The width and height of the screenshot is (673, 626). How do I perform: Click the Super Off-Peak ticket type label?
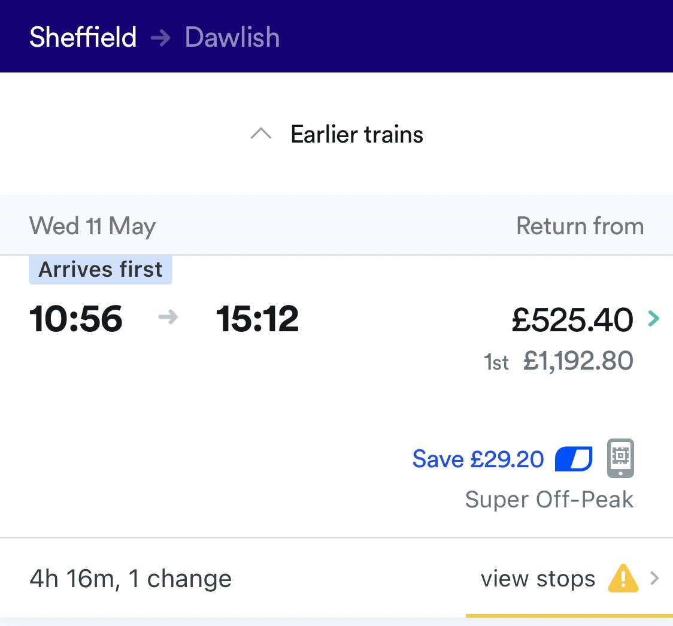[549, 500]
